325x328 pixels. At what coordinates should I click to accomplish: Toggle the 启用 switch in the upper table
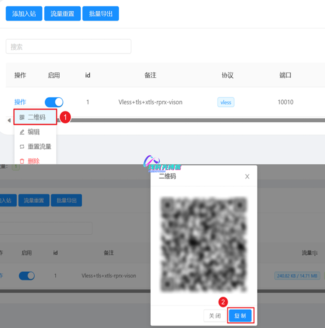[54, 102]
